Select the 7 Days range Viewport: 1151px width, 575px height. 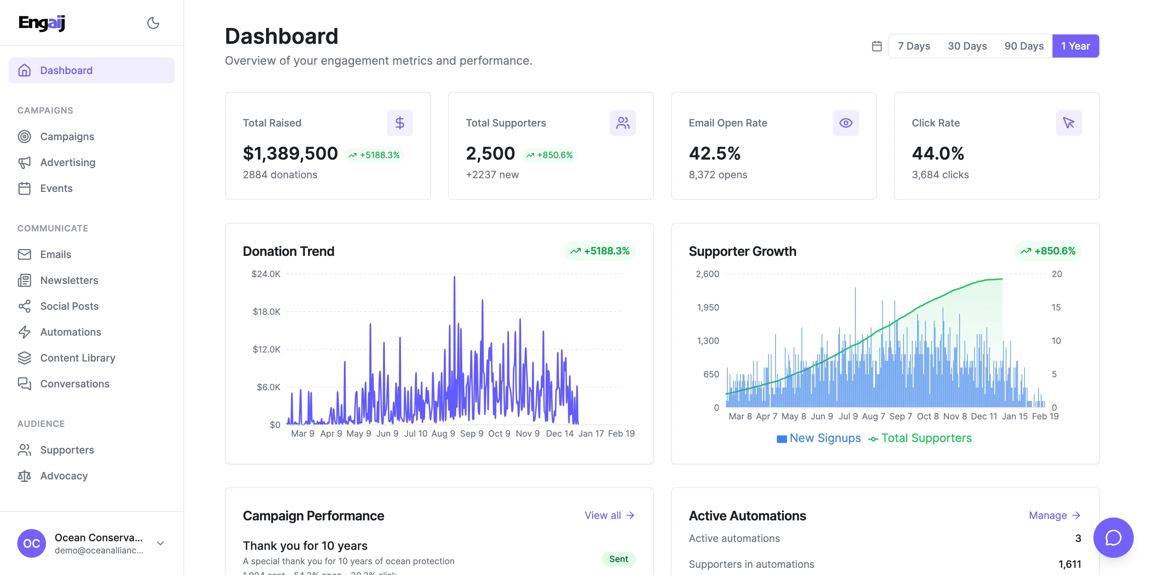[914, 46]
